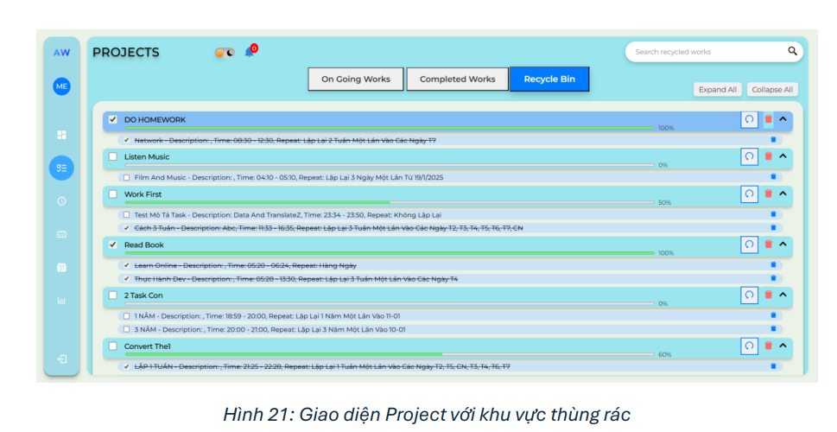
Task: Click the AW logo in the sidebar
Action: point(62,53)
